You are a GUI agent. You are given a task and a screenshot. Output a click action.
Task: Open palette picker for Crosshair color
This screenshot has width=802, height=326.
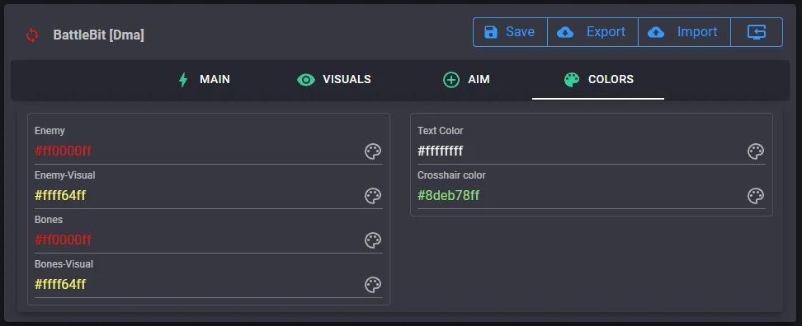[x=756, y=196]
